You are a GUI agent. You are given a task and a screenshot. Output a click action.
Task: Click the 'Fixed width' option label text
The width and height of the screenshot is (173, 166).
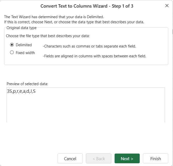[x=25, y=53]
